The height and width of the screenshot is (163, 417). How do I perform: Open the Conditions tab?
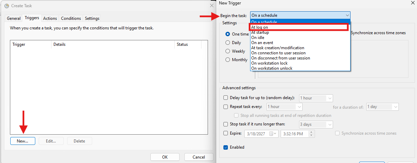coord(71,18)
